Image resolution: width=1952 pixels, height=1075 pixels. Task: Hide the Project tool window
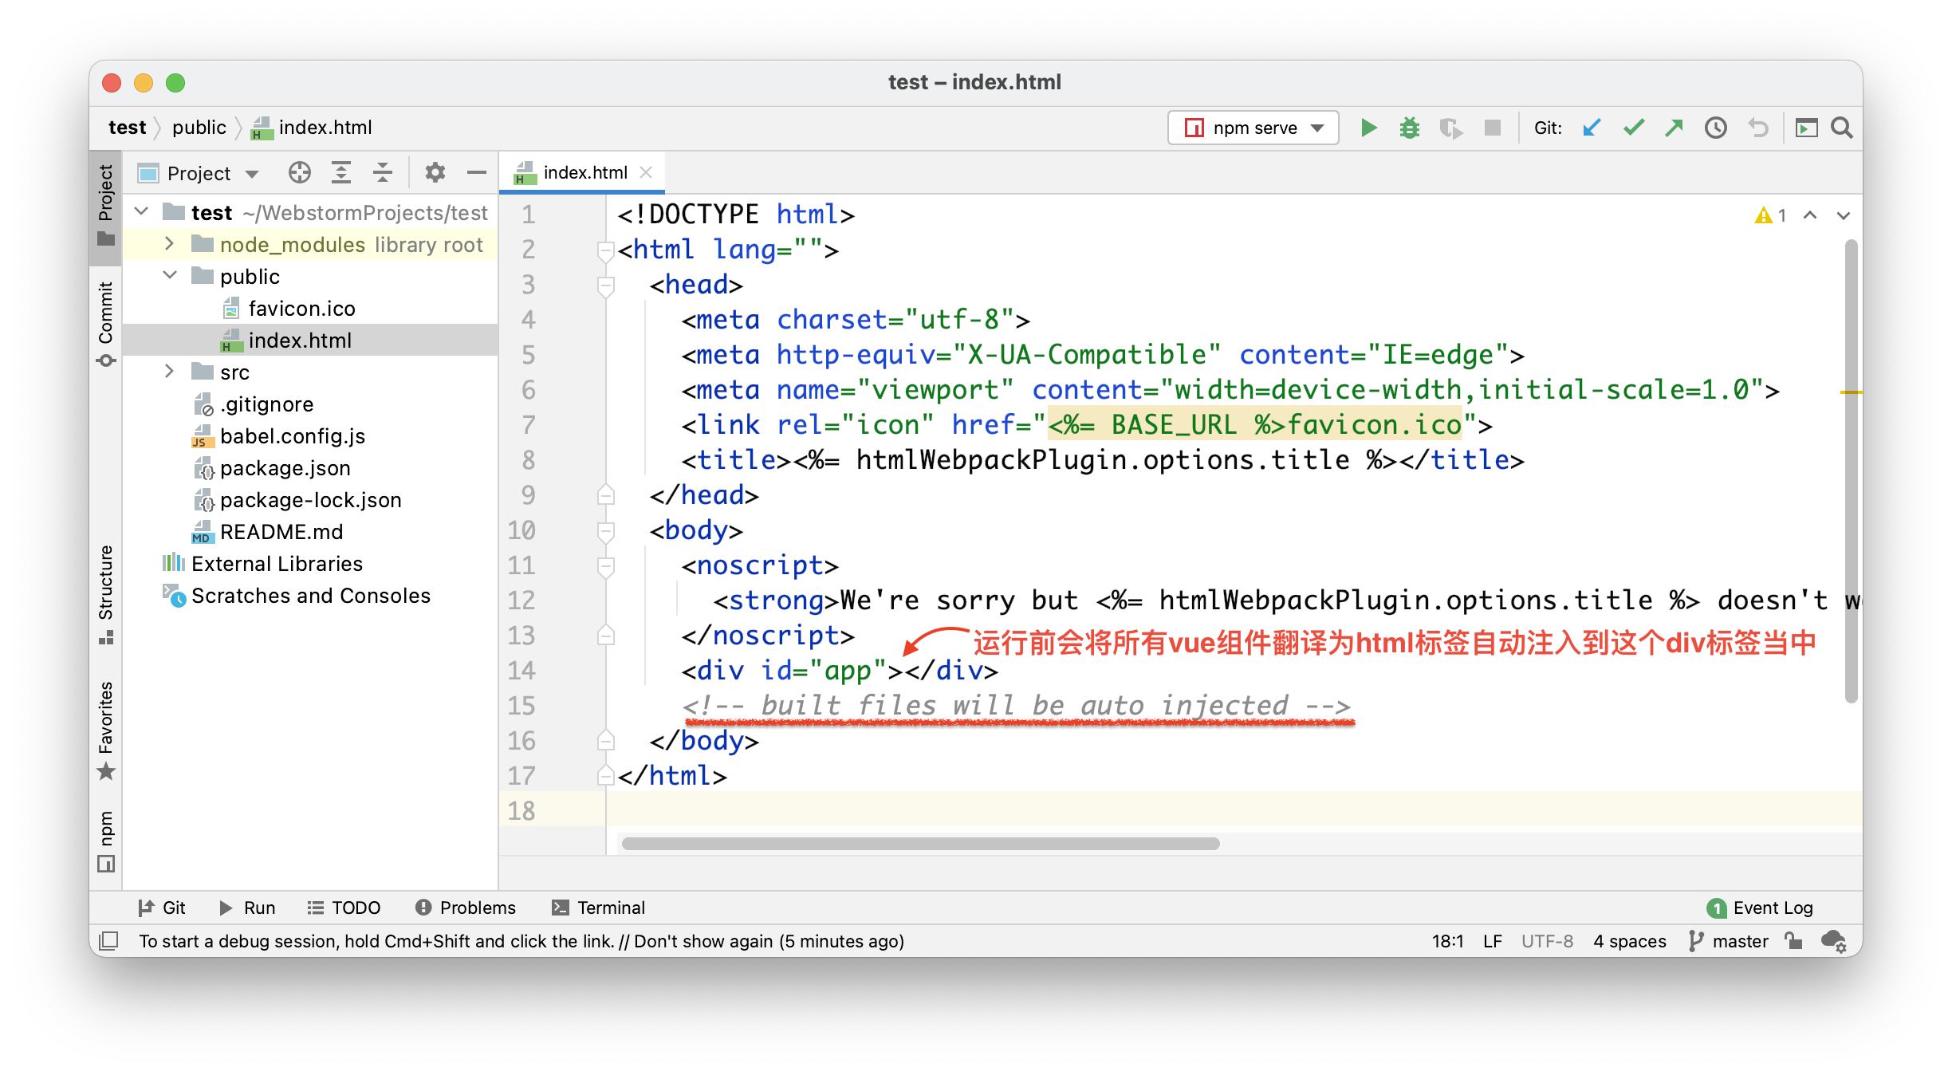click(477, 172)
